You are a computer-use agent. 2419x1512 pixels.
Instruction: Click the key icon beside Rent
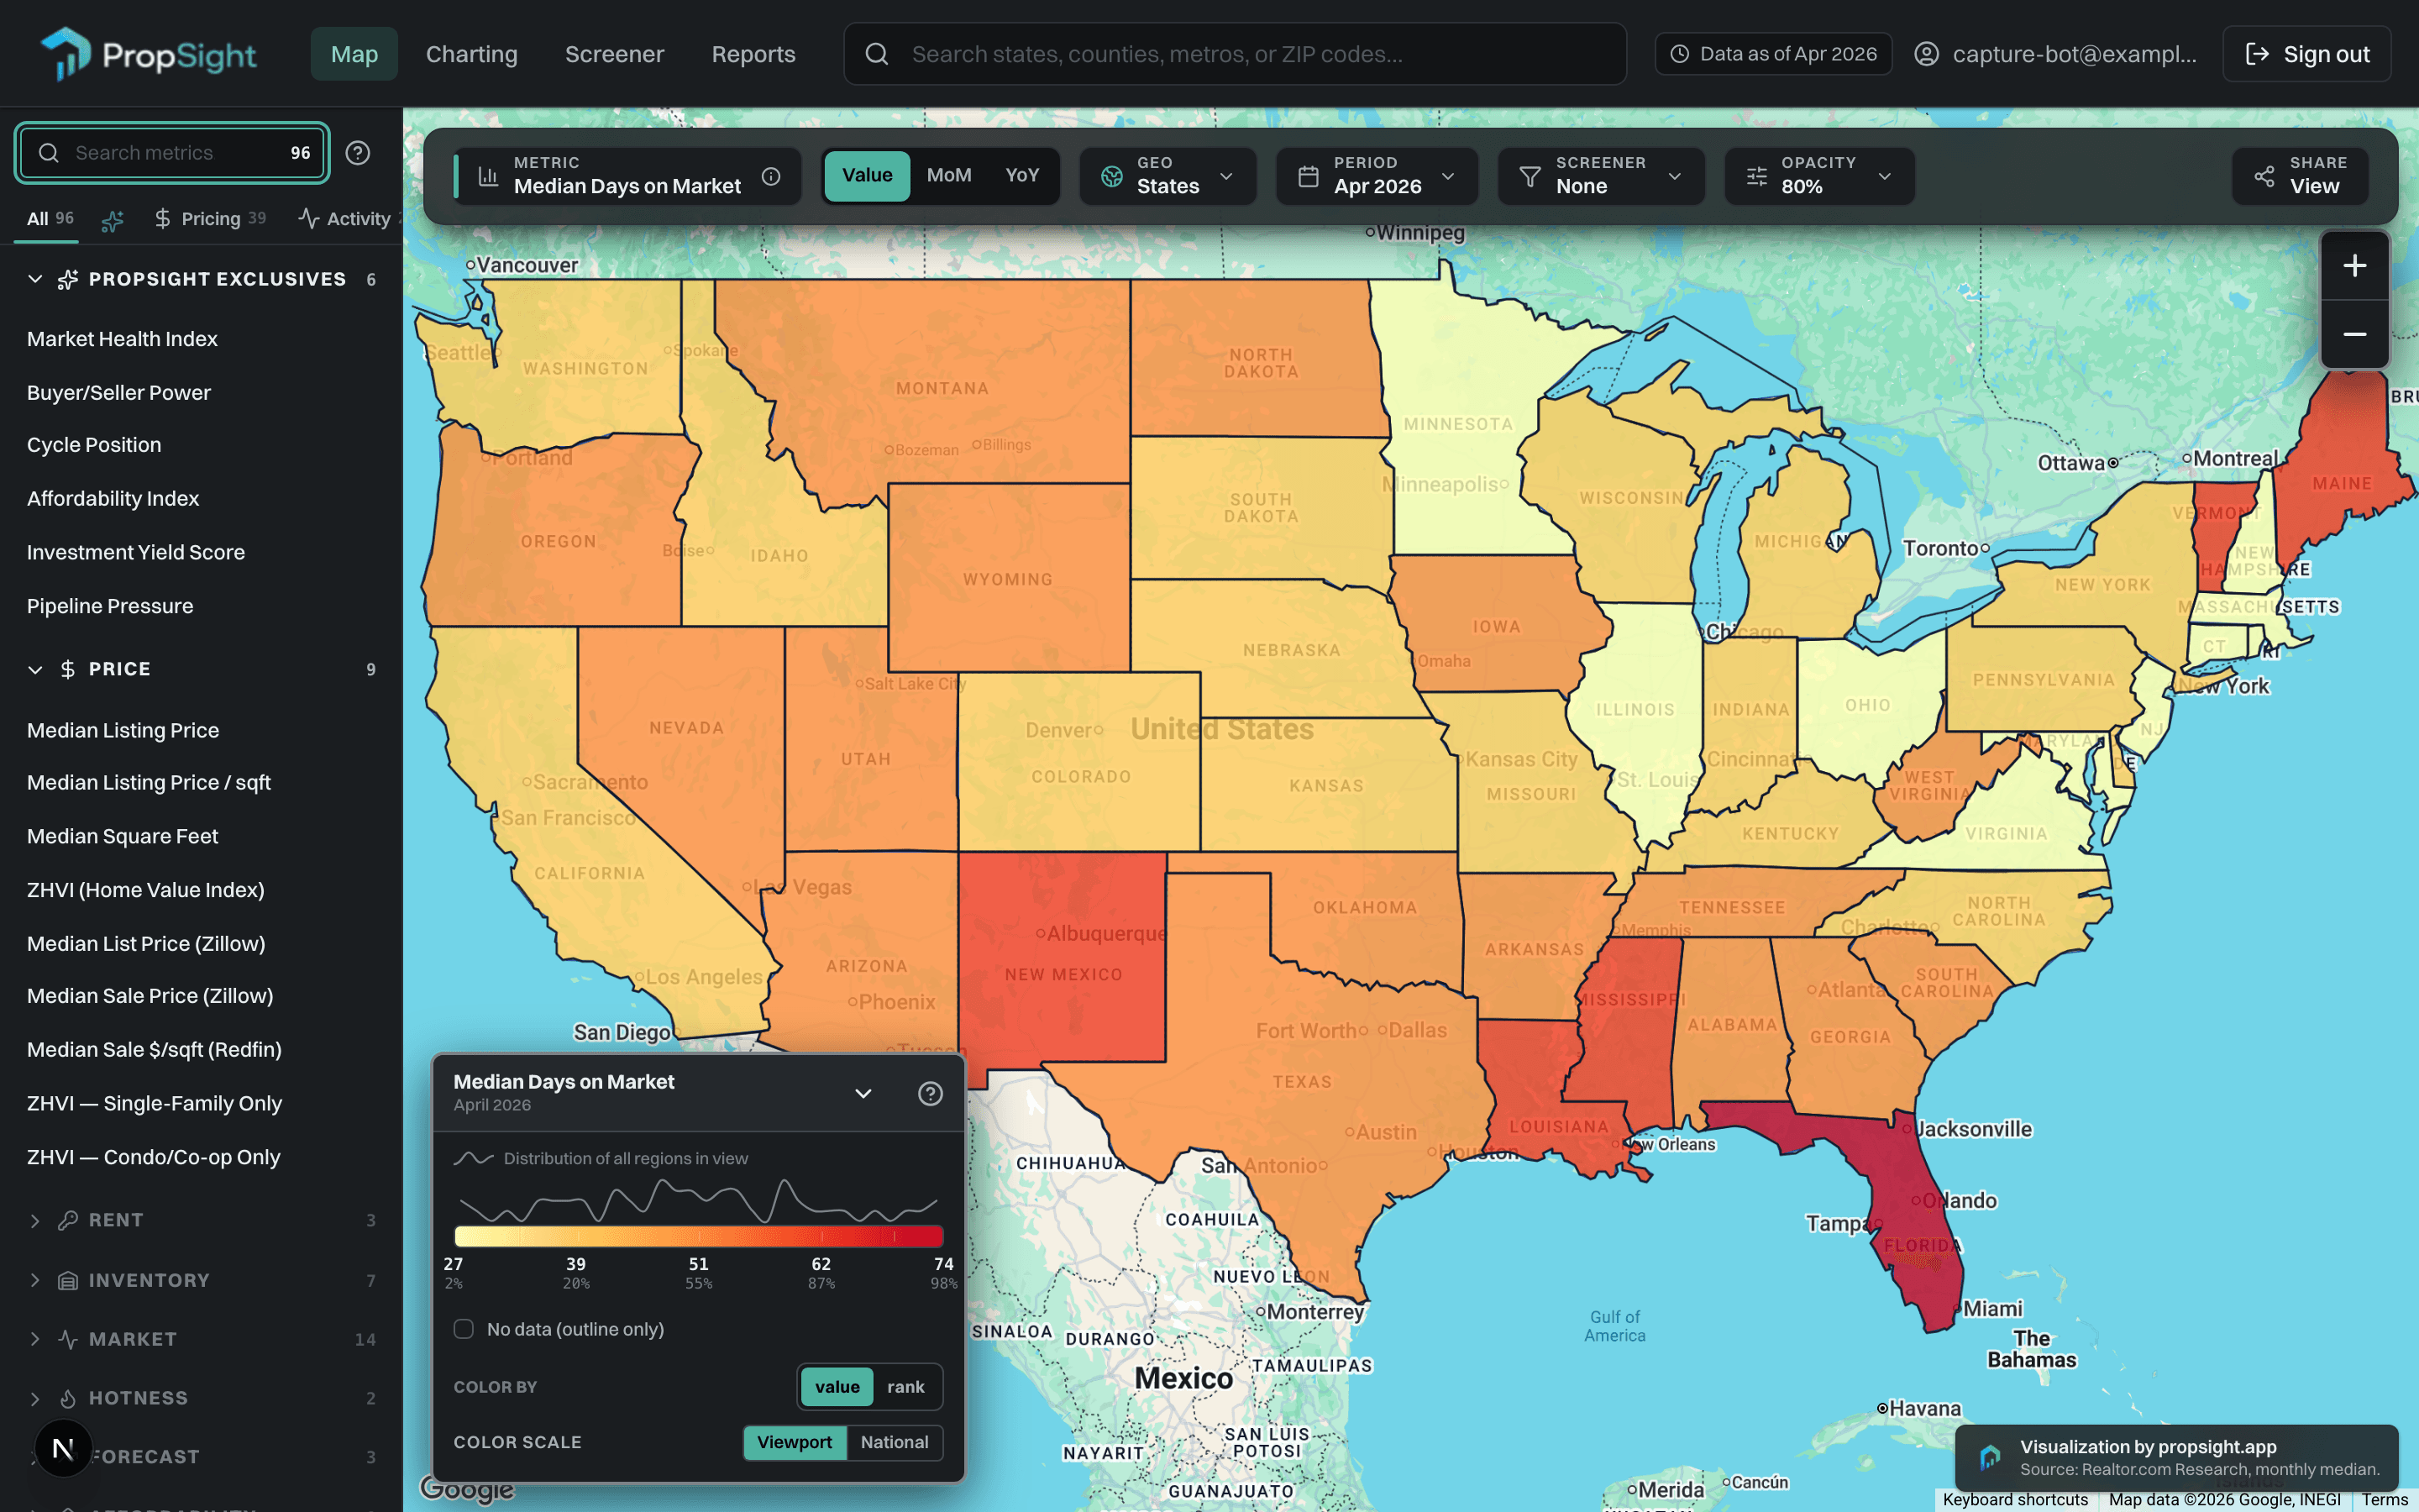(x=68, y=1220)
